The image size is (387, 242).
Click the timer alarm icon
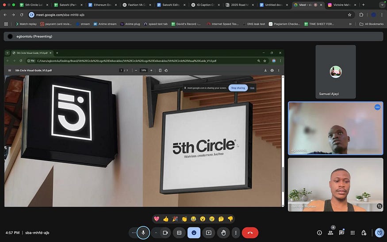click(379, 233)
